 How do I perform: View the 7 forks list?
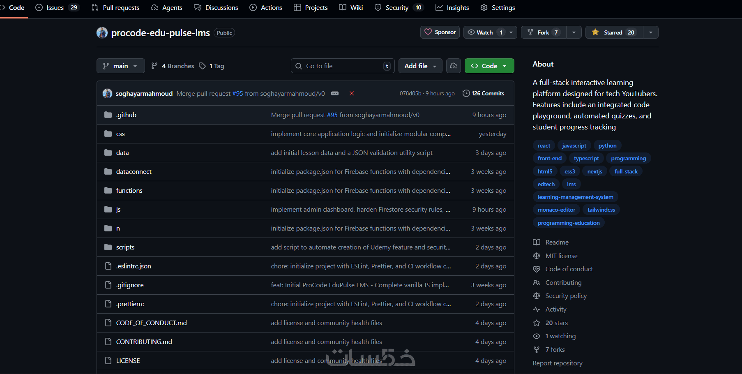click(549, 350)
